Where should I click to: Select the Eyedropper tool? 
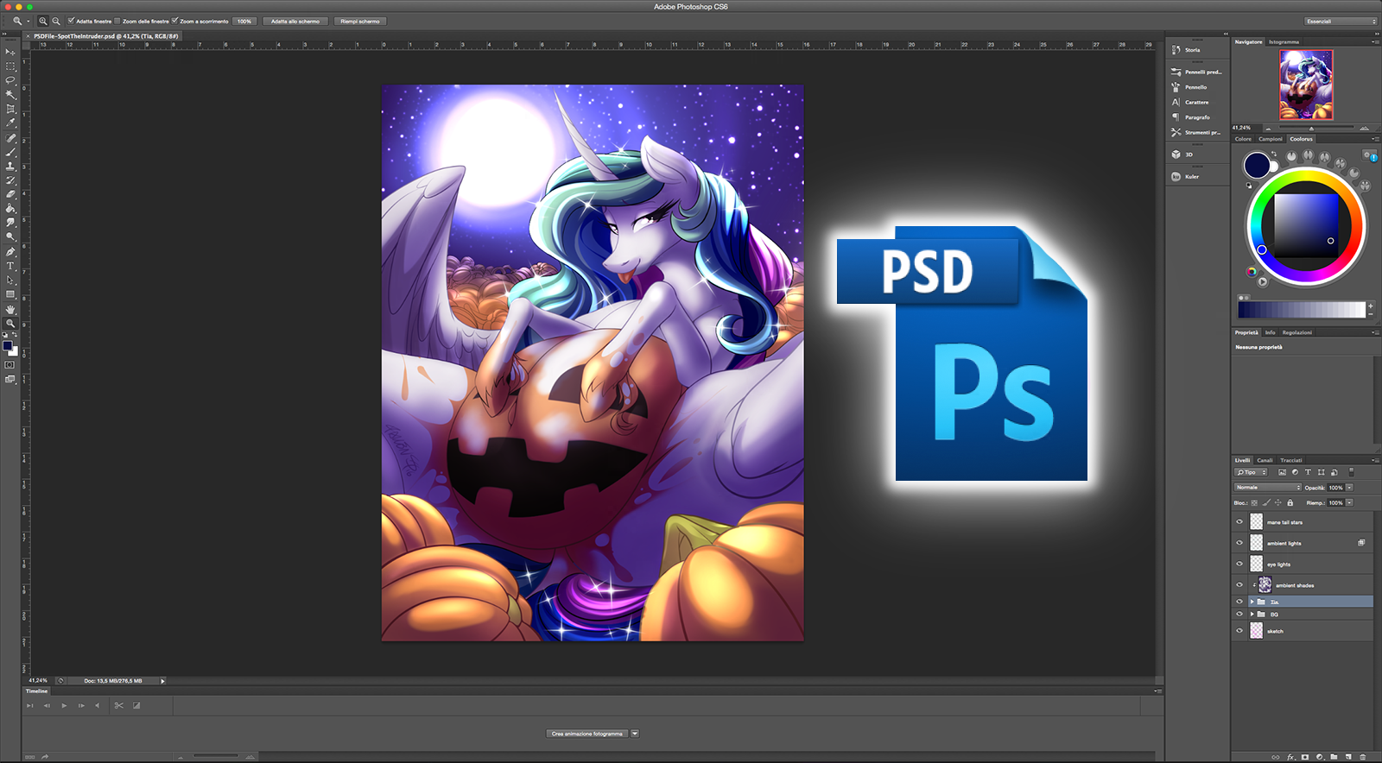pyautogui.click(x=10, y=123)
